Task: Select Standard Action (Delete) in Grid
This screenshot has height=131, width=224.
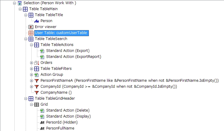Action: 68,110
